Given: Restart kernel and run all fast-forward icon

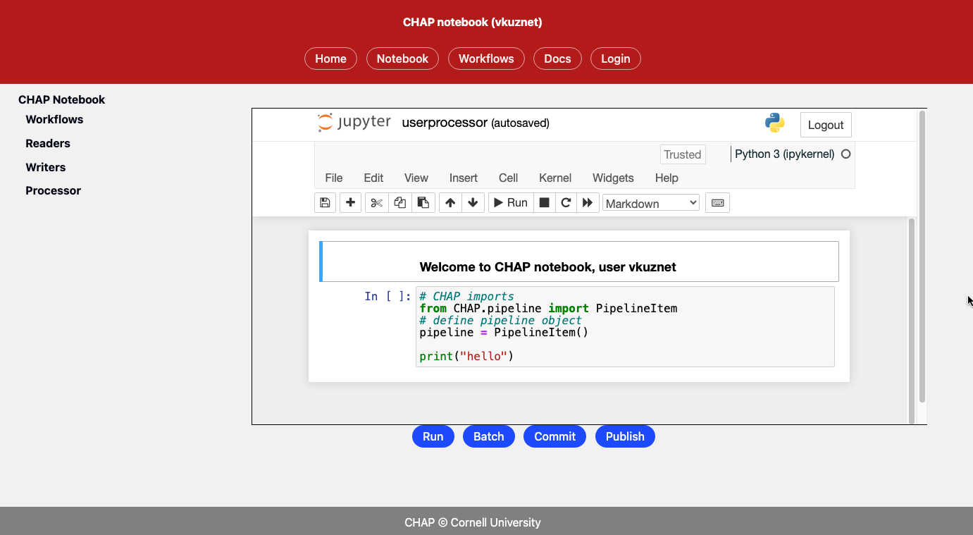Looking at the screenshot, I should pyautogui.click(x=588, y=203).
